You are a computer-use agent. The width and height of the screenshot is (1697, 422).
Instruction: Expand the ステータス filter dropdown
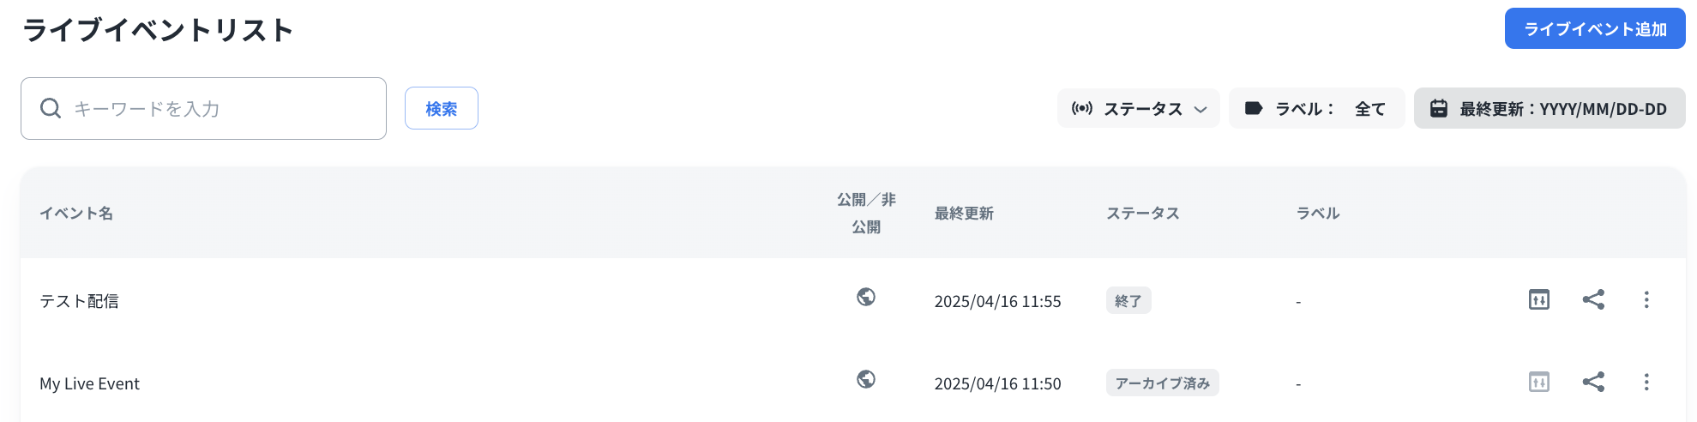[1138, 109]
